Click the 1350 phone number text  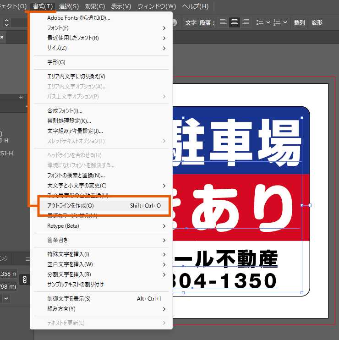248,280
